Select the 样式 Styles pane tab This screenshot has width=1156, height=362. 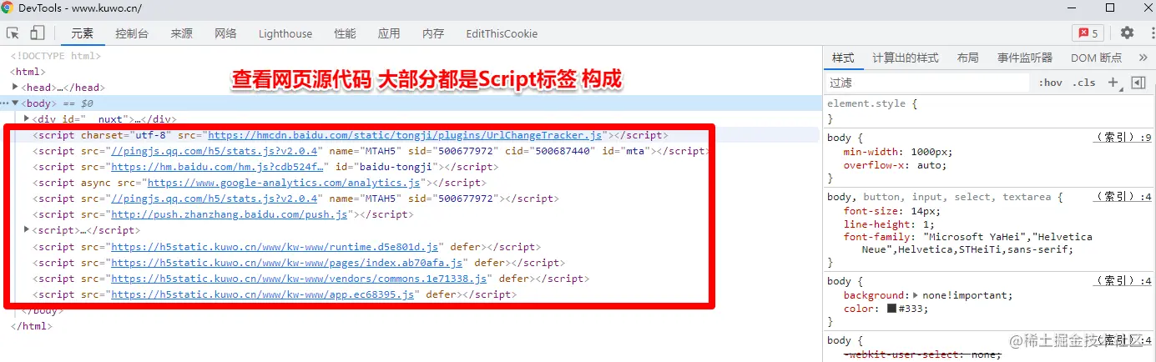843,58
